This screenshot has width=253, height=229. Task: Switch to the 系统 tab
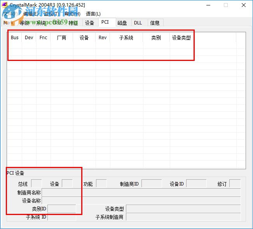[41, 23]
